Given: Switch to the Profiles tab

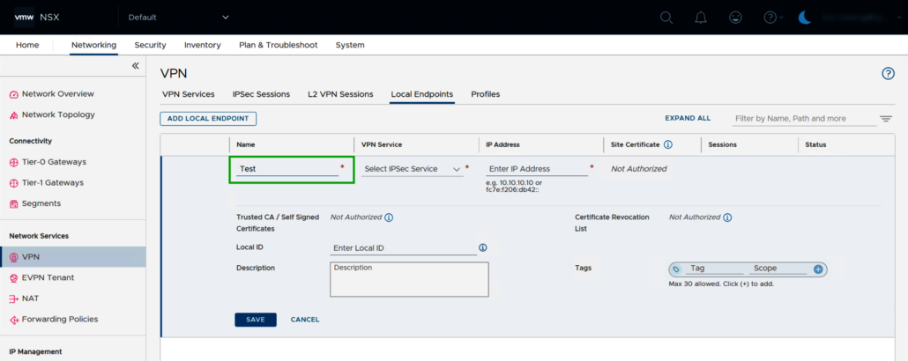Looking at the screenshot, I should pyautogui.click(x=485, y=93).
